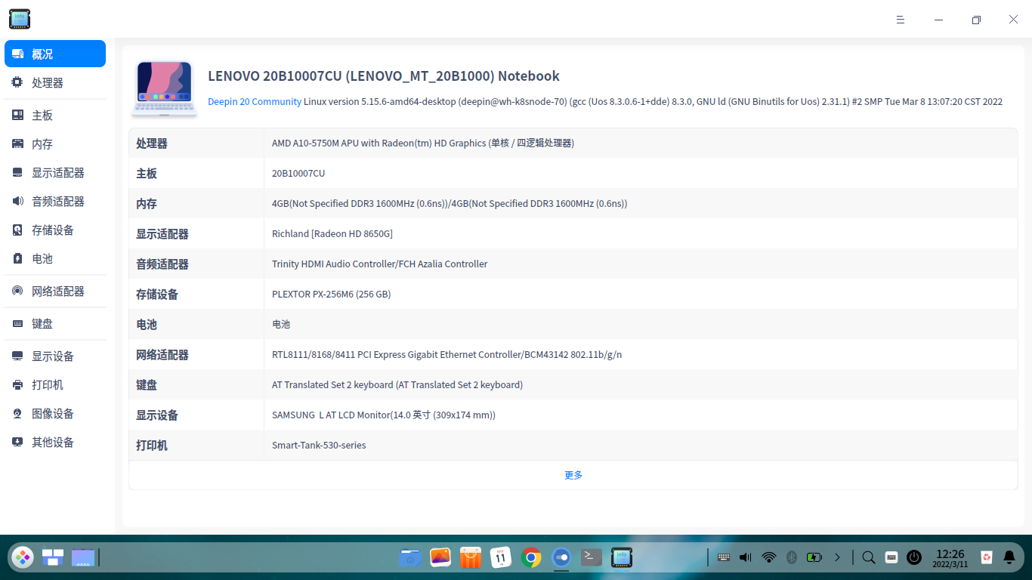Screen dimensions: 1032x580
Task: Click the 打印机 row label in the table
Action: coord(152,446)
